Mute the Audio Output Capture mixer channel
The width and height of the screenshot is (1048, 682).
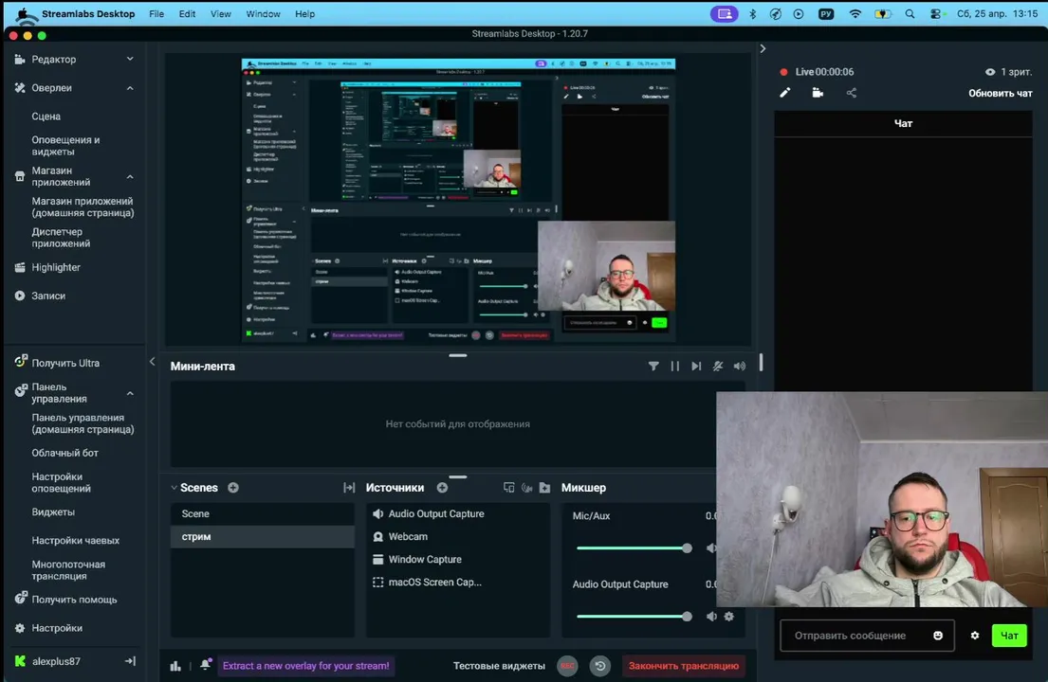711,617
